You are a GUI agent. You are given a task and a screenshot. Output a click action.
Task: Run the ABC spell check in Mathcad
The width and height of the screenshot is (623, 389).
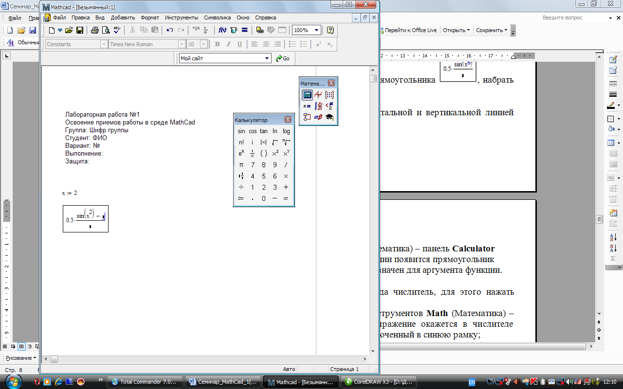click(117, 30)
